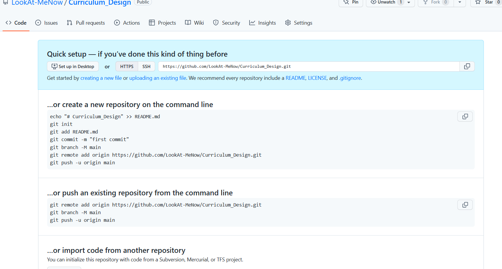
Task: Open the Issues tab
Action: [x=47, y=23]
